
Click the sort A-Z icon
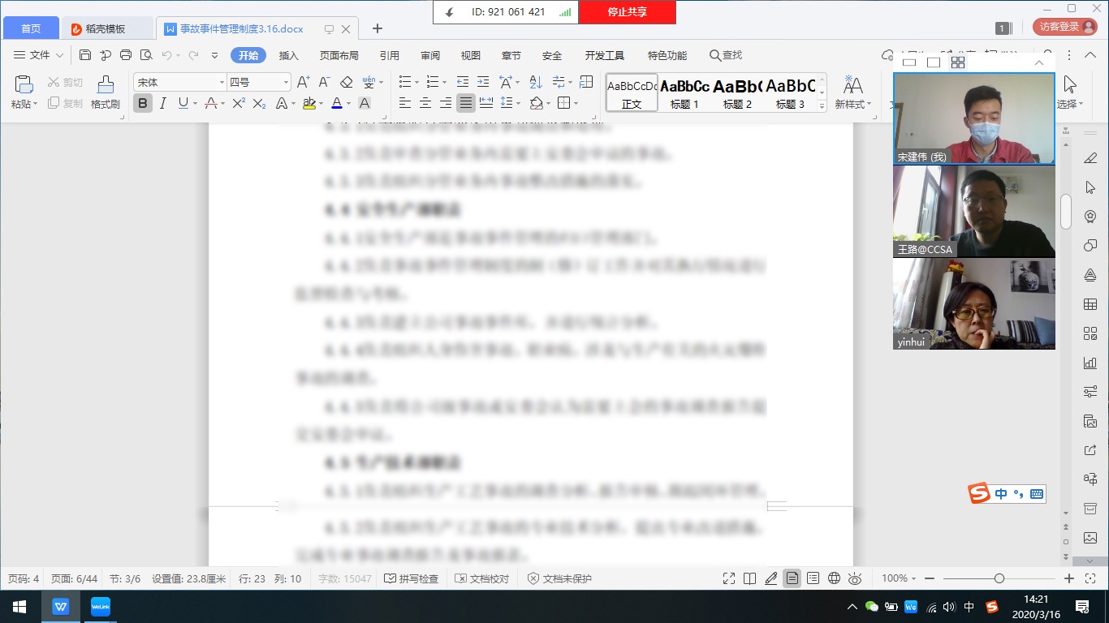pos(535,82)
